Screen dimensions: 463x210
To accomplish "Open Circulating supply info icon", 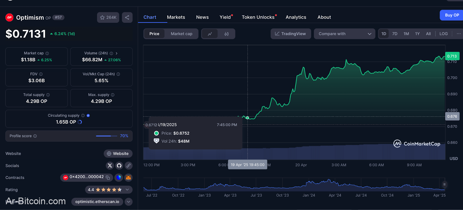I will (83, 115).
